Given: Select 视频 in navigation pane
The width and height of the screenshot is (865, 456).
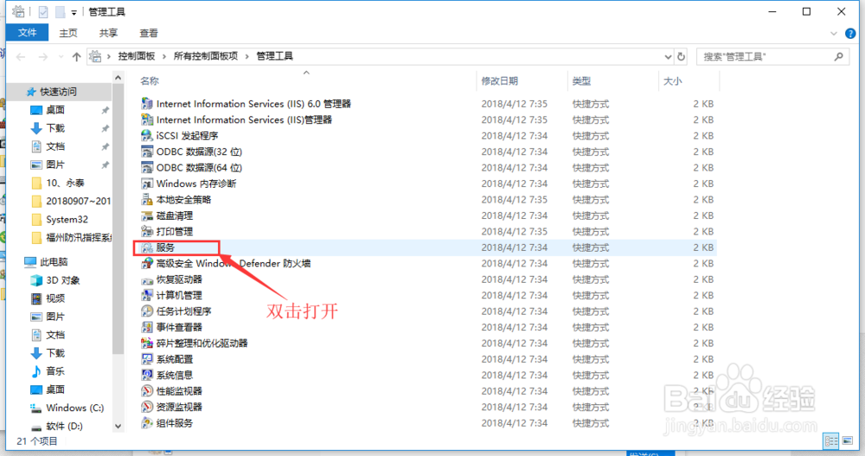Looking at the screenshot, I should click(54, 299).
